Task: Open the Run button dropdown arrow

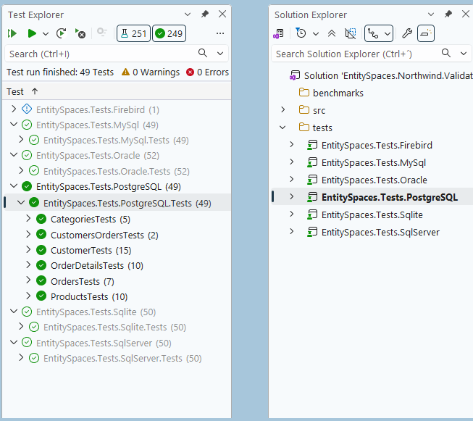Action: [x=46, y=33]
